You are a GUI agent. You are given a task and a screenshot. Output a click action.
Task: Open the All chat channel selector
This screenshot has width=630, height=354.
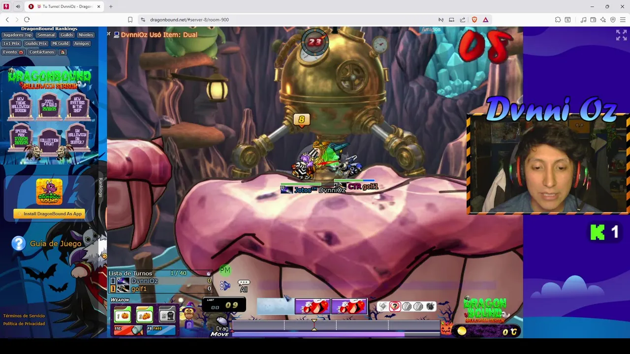[x=244, y=286]
